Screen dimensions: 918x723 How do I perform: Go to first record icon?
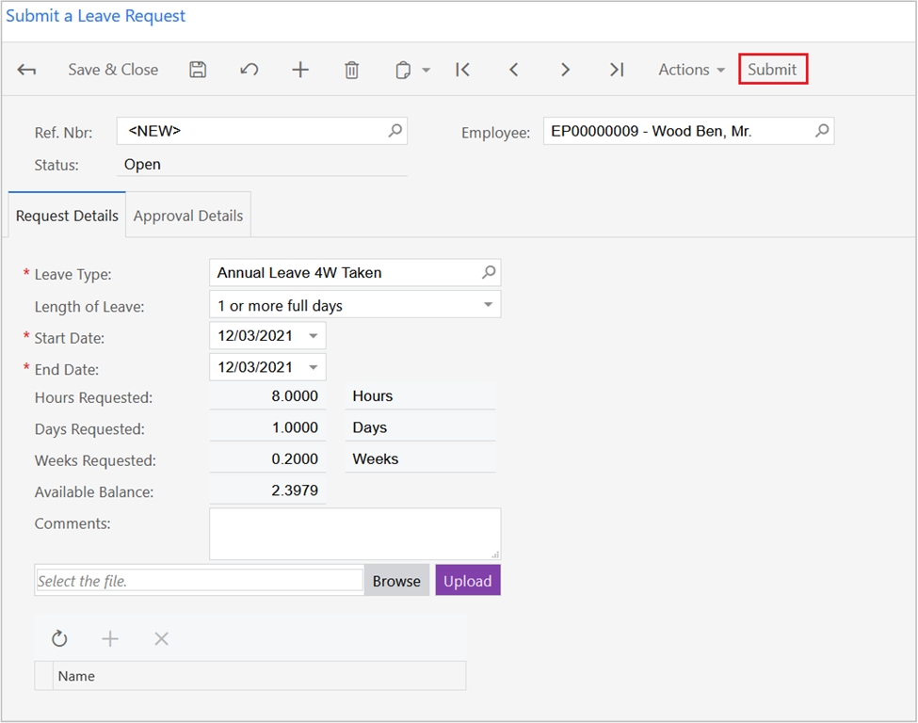click(x=462, y=70)
